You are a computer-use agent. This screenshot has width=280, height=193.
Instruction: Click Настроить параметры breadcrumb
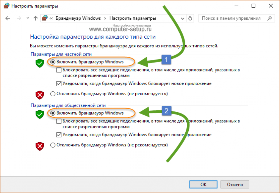[x=133, y=18]
